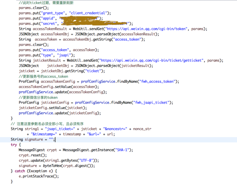Click the comment about ticket expiry refresh
Screen dimensions: 237x188
coord(46,3)
